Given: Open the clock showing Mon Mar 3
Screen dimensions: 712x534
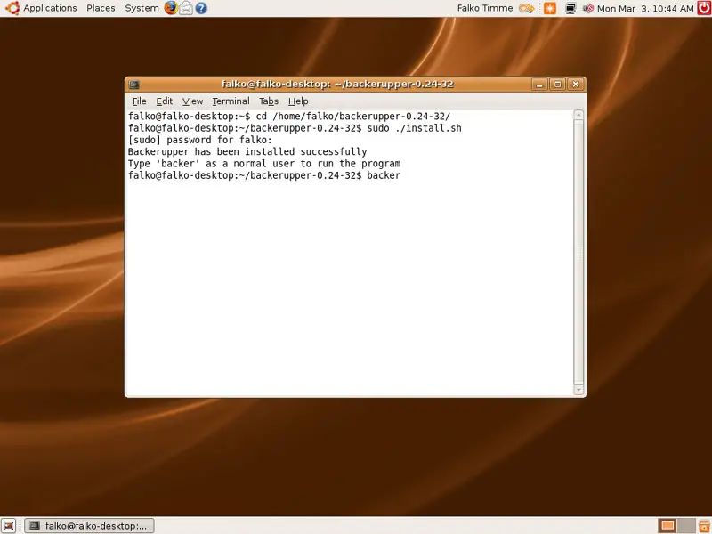Looking at the screenshot, I should (x=645, y=8).
